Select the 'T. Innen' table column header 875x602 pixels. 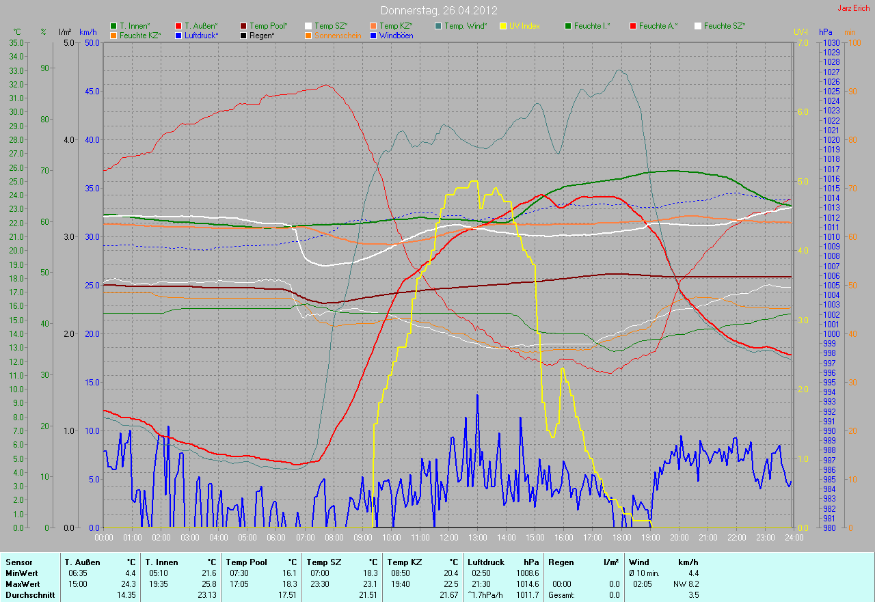pos(161,562)
